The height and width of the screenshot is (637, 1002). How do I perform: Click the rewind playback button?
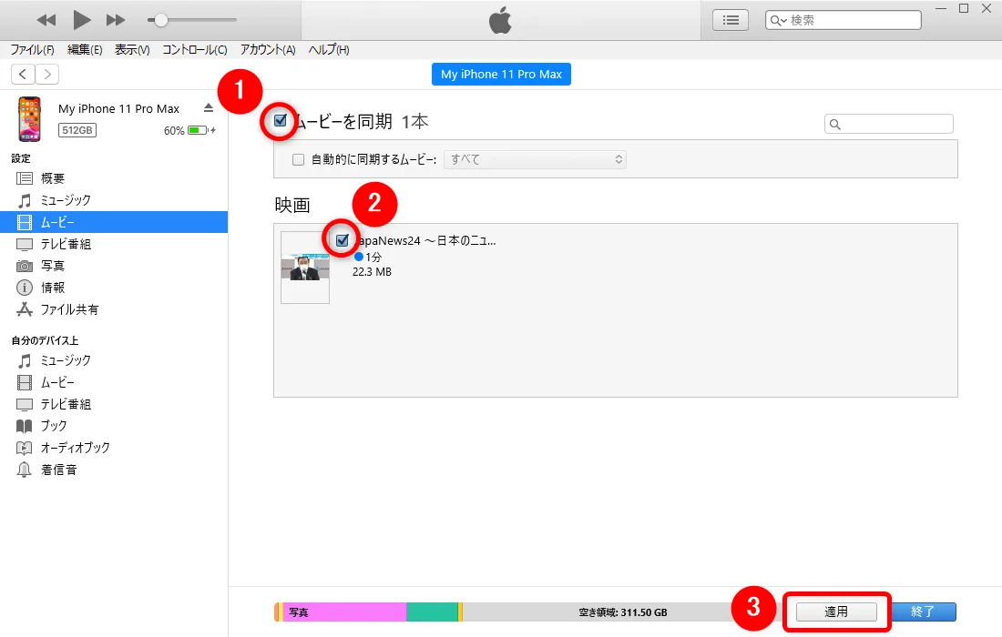click(x=46, y=20)
